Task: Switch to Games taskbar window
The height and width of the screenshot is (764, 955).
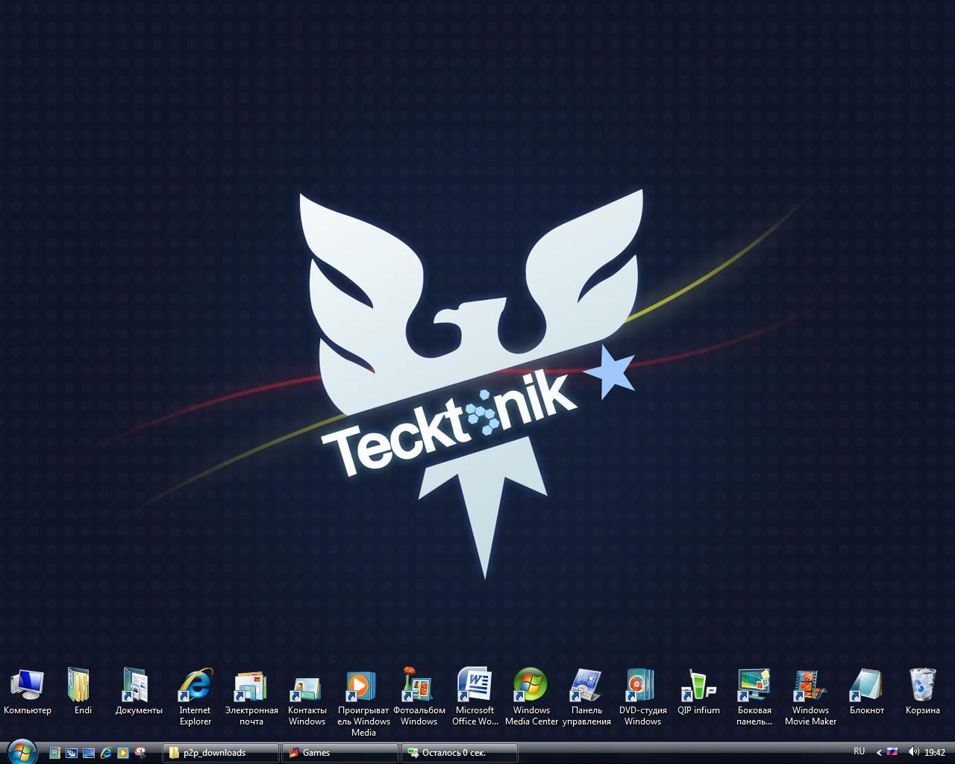Action: pyautogui.click(x=340, y=753)
